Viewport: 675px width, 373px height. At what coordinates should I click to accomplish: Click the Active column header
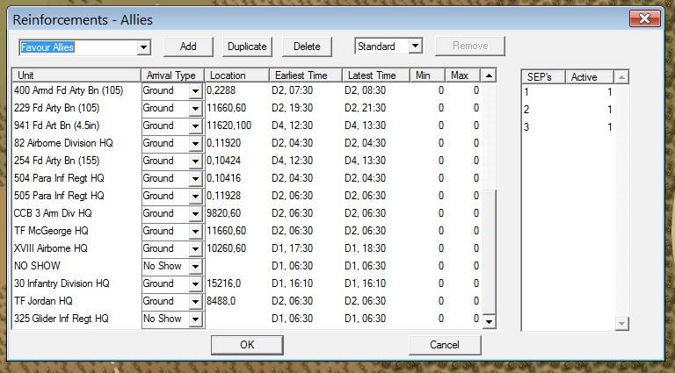tap(590, 77)
